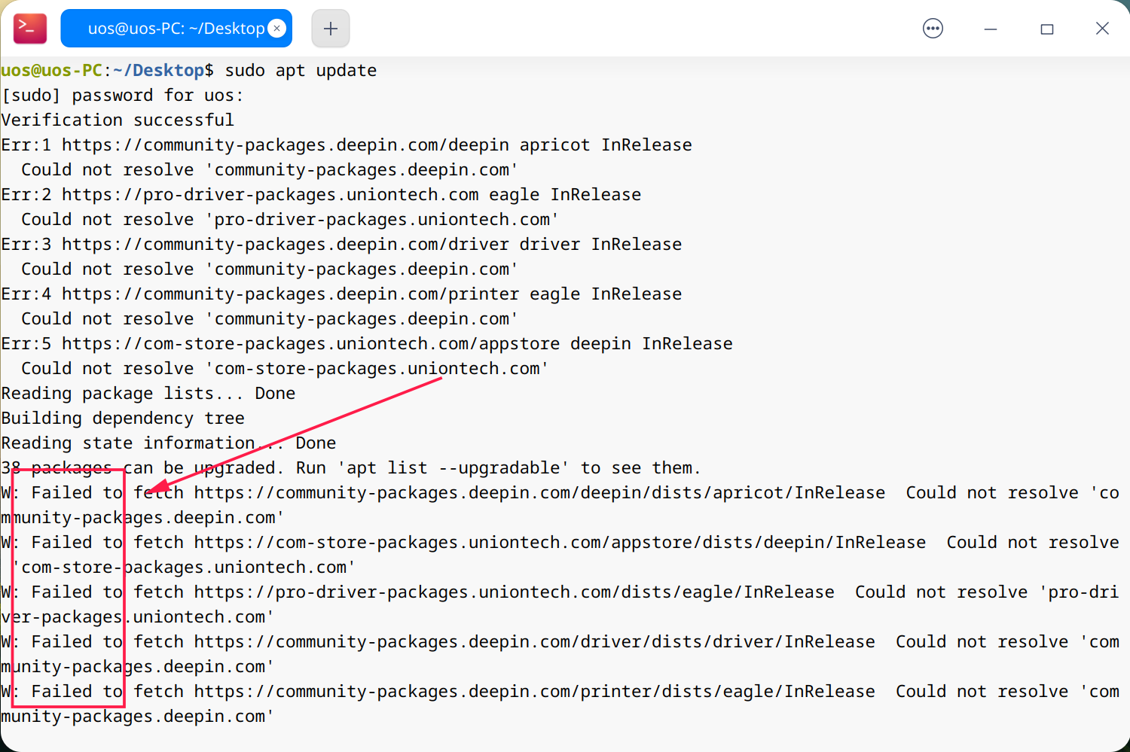Select the uos@uos-PC: ~/Desktop tab

[176, 29]
